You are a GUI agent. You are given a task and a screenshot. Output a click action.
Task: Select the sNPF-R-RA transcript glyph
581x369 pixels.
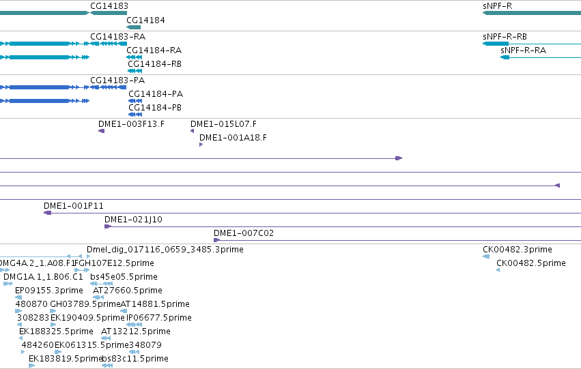click(541, 57)
